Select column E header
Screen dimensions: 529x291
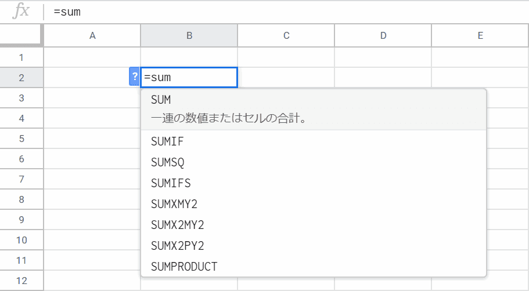click(480, 35)
